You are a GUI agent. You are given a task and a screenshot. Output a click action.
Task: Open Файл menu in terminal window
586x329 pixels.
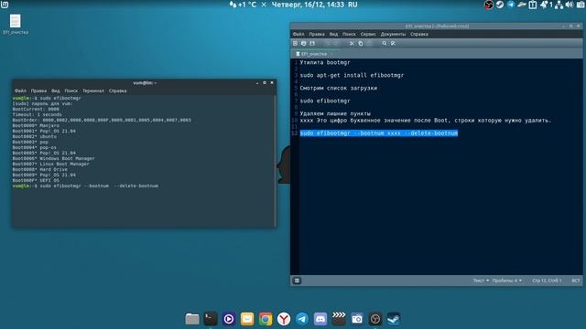point(20,90)
